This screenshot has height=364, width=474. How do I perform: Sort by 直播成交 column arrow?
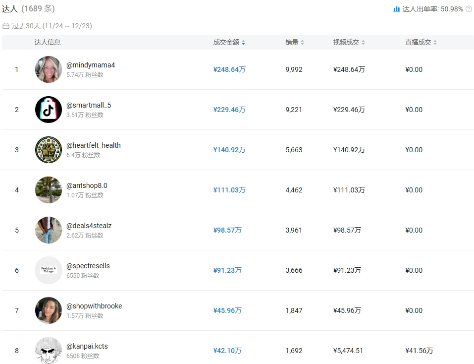pos(435,43)
